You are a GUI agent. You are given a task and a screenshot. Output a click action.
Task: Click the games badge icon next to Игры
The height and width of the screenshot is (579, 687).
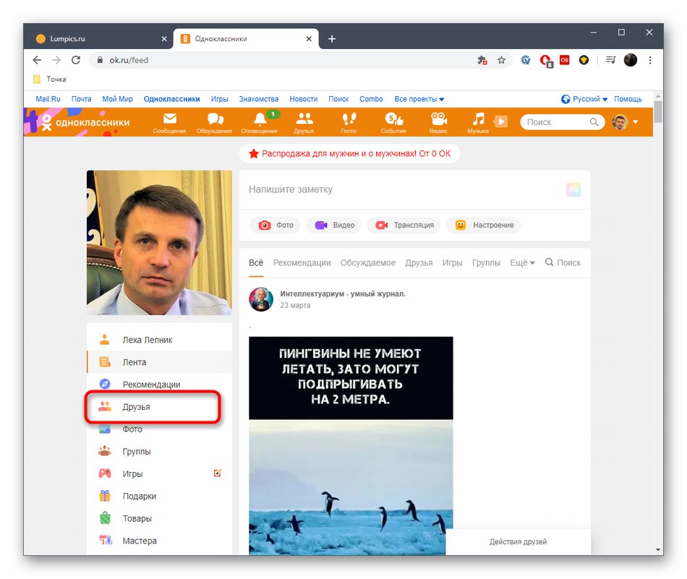pos(218,473)
